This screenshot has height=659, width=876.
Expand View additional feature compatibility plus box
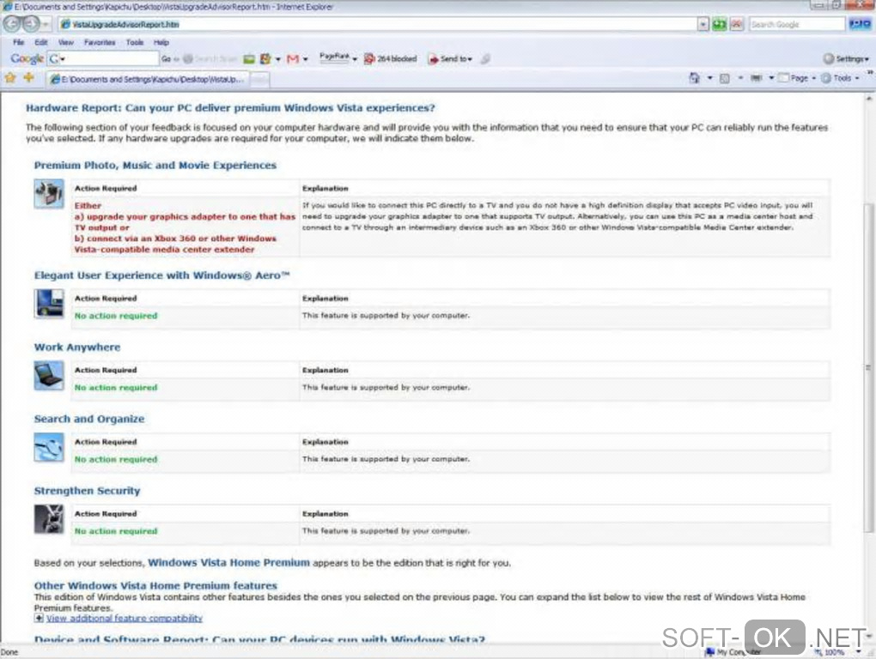39,618
